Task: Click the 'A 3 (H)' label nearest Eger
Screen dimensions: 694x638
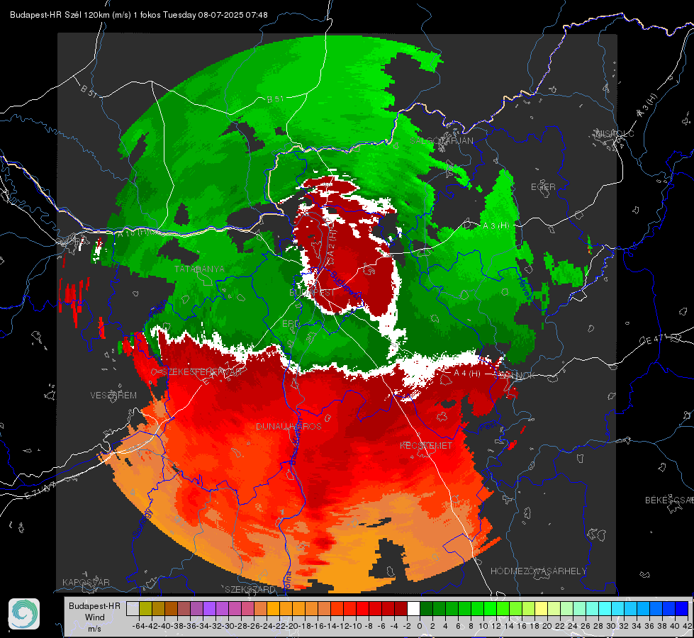Action: tap(496, 225)
